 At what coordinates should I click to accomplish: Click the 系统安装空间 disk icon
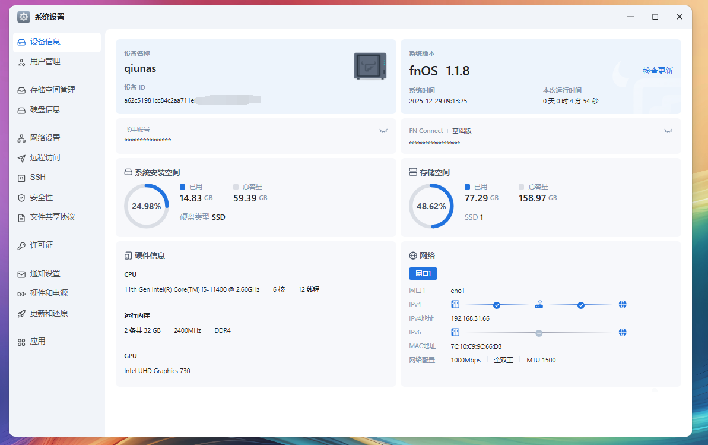[128, 172]
